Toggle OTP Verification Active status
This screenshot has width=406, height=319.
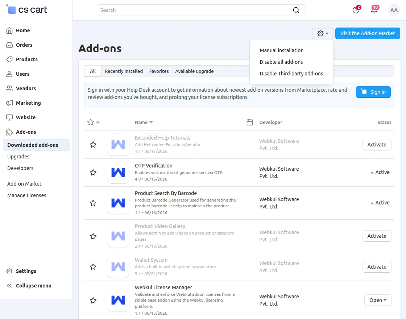pyautogui.click(x=380, y=172)
